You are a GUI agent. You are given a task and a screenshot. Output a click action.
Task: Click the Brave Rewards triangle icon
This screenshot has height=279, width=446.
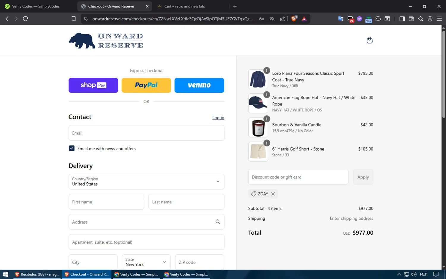pyautogui.click(x=304, y=19)
